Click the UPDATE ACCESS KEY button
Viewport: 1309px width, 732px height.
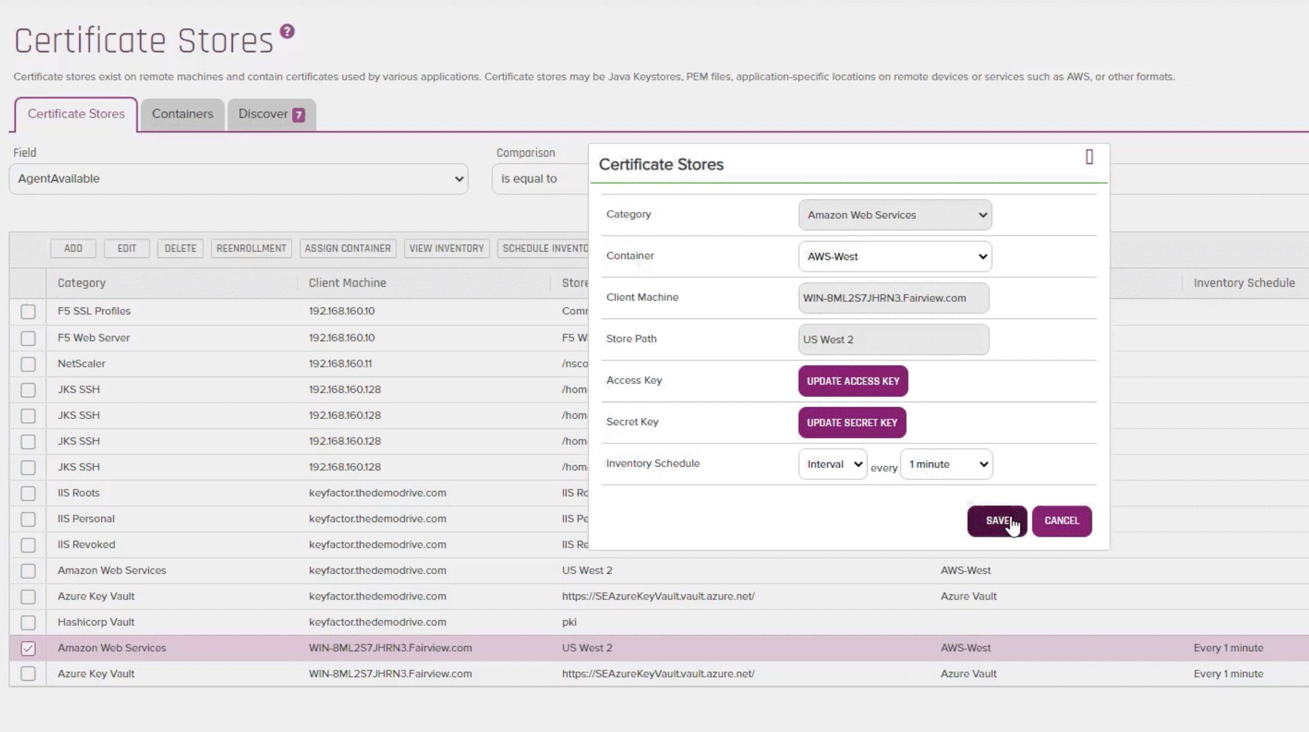853,381
